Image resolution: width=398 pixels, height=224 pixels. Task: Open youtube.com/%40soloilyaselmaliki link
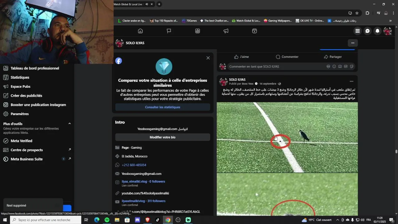(145, 193)
